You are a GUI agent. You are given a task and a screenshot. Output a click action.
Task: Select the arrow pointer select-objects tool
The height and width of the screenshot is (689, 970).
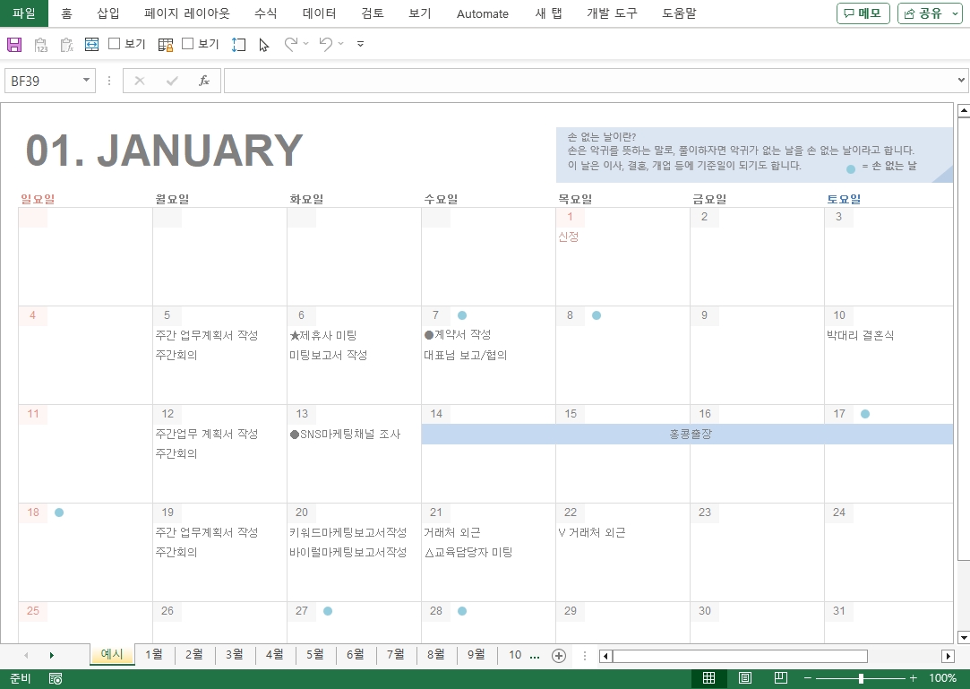coord(264,44)
